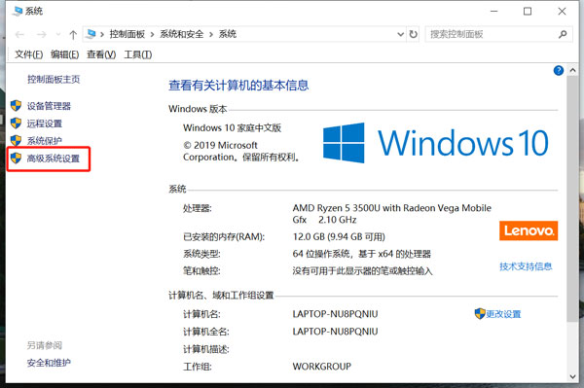584x388 pixels.
Task: Click shield icon beside 高级系统设置
Action: click(x=16, y=159)
